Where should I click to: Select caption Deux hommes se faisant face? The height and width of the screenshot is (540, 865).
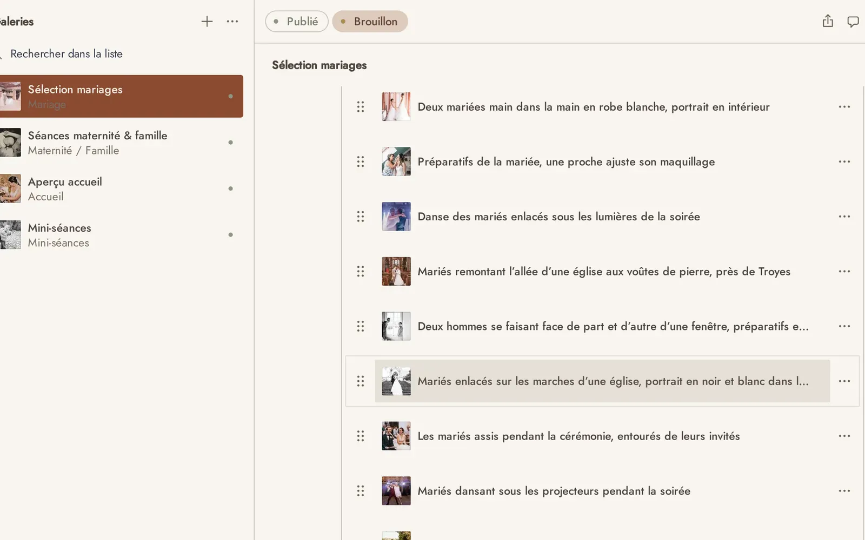point(613,326)
